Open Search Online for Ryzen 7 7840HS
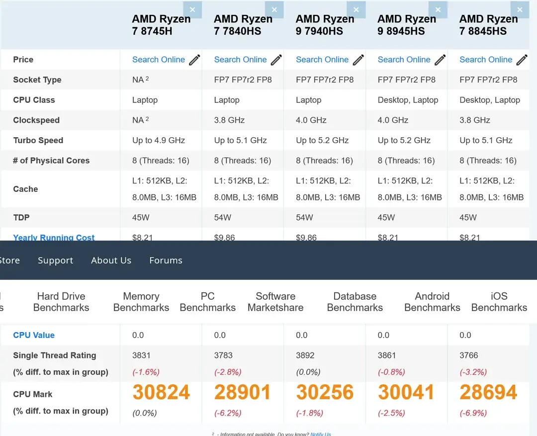537x436 pixels. coord(241,60)
